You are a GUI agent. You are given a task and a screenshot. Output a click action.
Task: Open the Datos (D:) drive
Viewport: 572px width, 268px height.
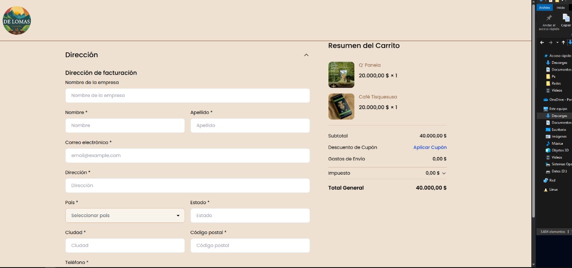pyautogui.click(x=559, y=171)
